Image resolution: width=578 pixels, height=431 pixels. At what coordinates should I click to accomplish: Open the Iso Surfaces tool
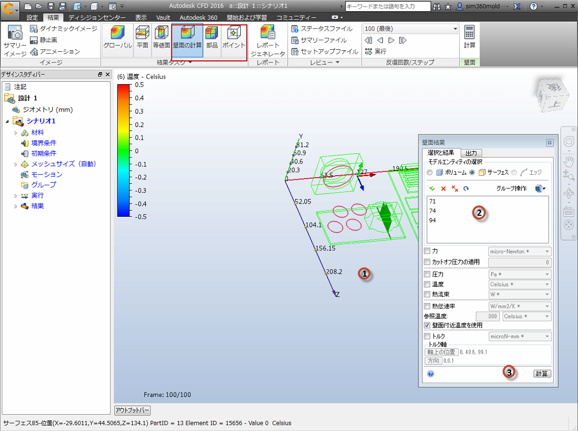click(x=161, y=37)
